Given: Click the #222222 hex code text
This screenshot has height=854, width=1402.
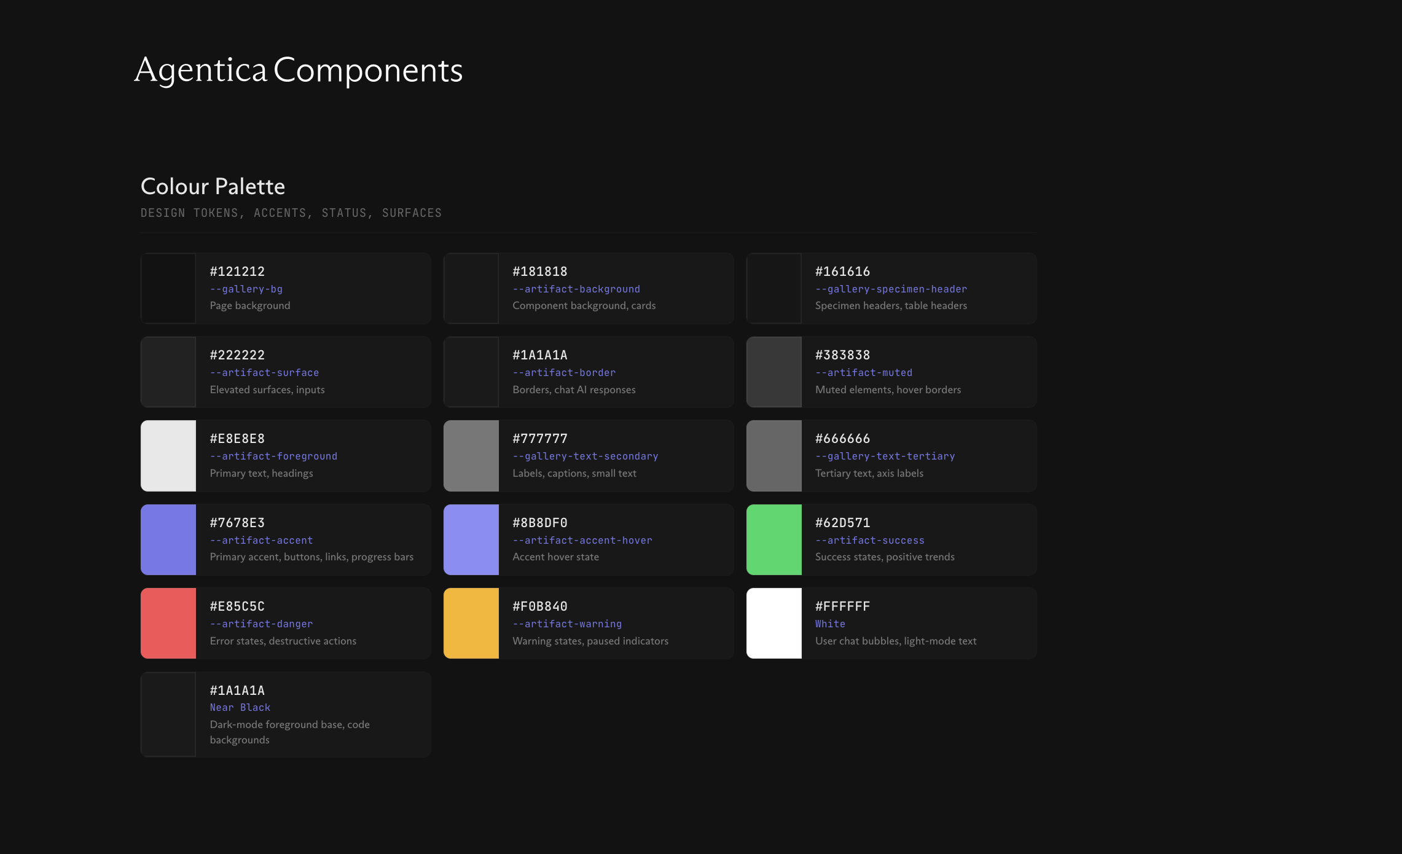Looking at the screenshot, I should point(237,355).
